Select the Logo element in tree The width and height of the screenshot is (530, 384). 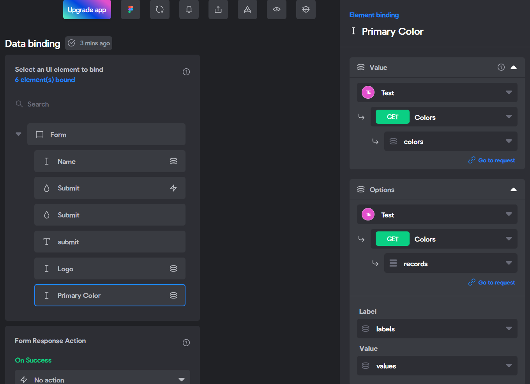click(x=110, y=268)
